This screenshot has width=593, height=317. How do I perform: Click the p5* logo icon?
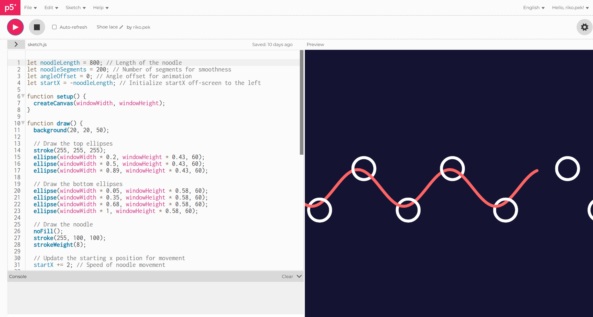(10, 7)
